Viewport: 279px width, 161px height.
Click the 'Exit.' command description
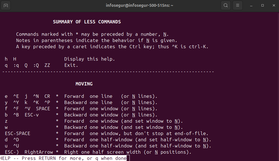[71, 65]
